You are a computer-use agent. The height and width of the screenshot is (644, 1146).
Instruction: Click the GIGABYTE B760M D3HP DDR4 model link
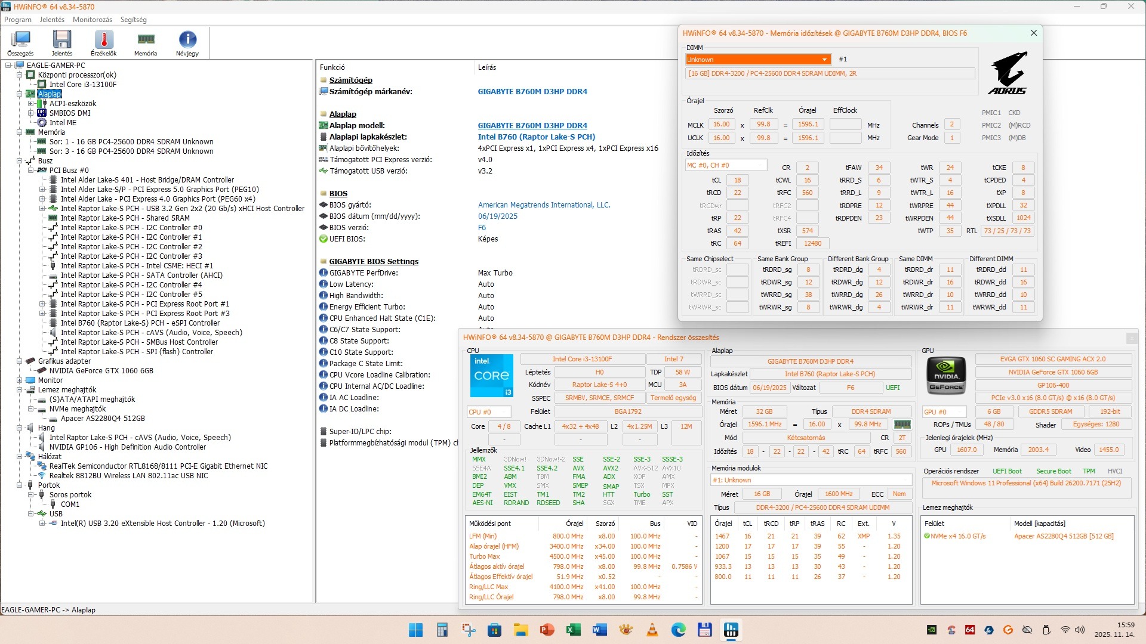532,126
